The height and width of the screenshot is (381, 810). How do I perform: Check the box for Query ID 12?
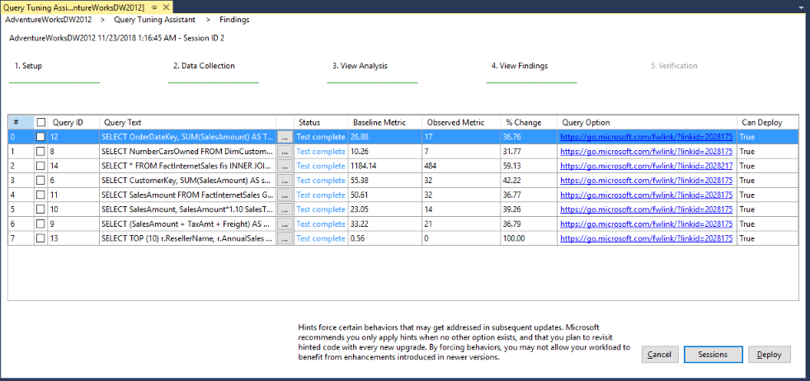pyautogui.click(x=41, y=137)
